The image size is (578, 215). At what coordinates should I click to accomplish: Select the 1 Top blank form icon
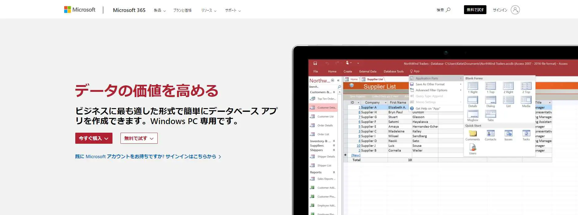tap(490, 86)
